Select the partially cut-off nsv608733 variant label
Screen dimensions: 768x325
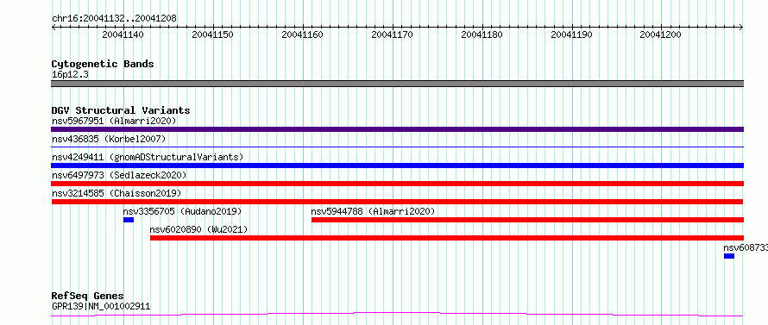[746, 247]
